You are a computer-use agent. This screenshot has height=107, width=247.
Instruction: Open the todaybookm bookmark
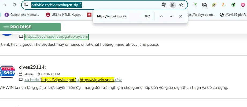(x=201, y=15)
